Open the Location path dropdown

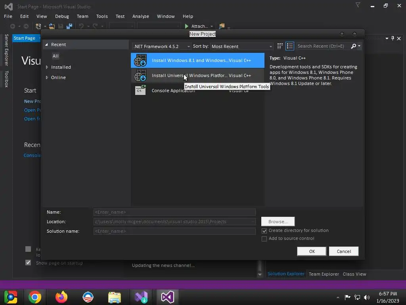pos(253,222)
